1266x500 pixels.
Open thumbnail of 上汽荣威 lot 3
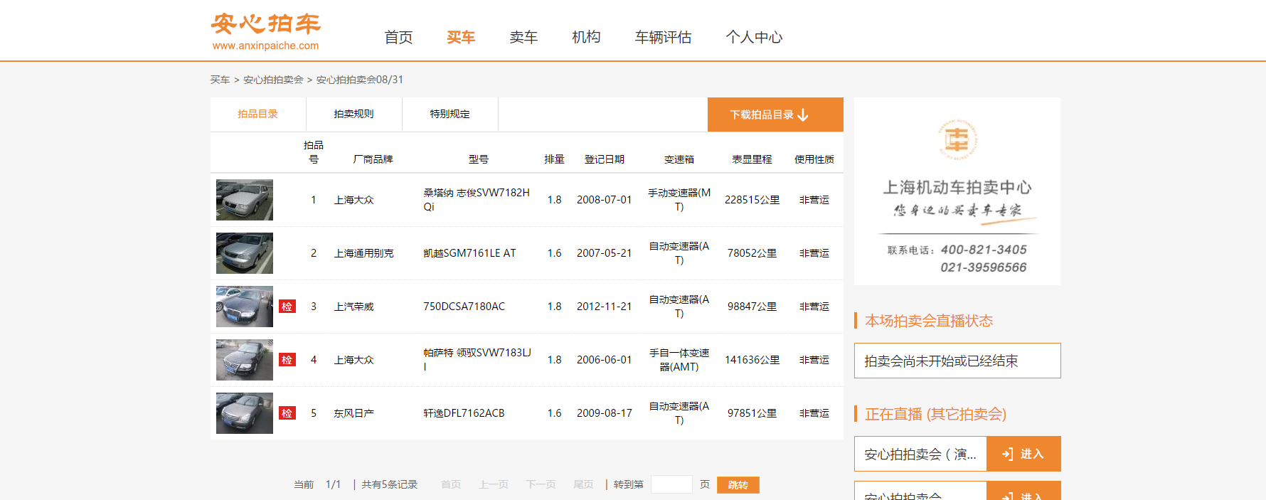pyautogui.click(x=245, y=307)
